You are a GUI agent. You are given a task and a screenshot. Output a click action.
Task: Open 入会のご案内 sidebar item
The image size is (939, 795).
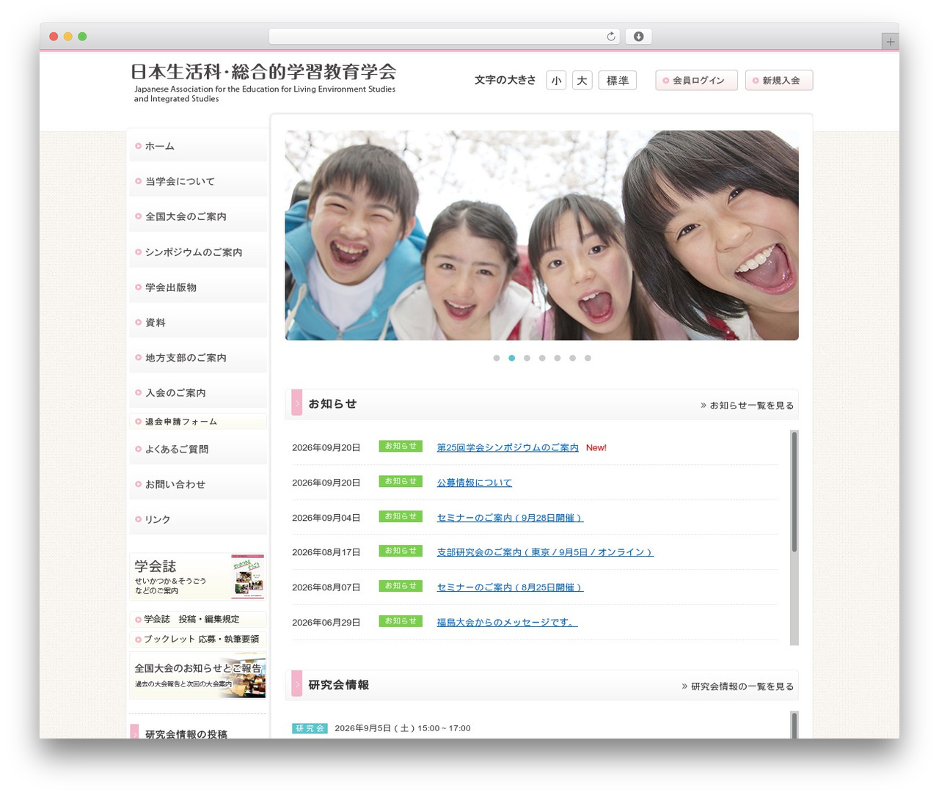point(198,393)
